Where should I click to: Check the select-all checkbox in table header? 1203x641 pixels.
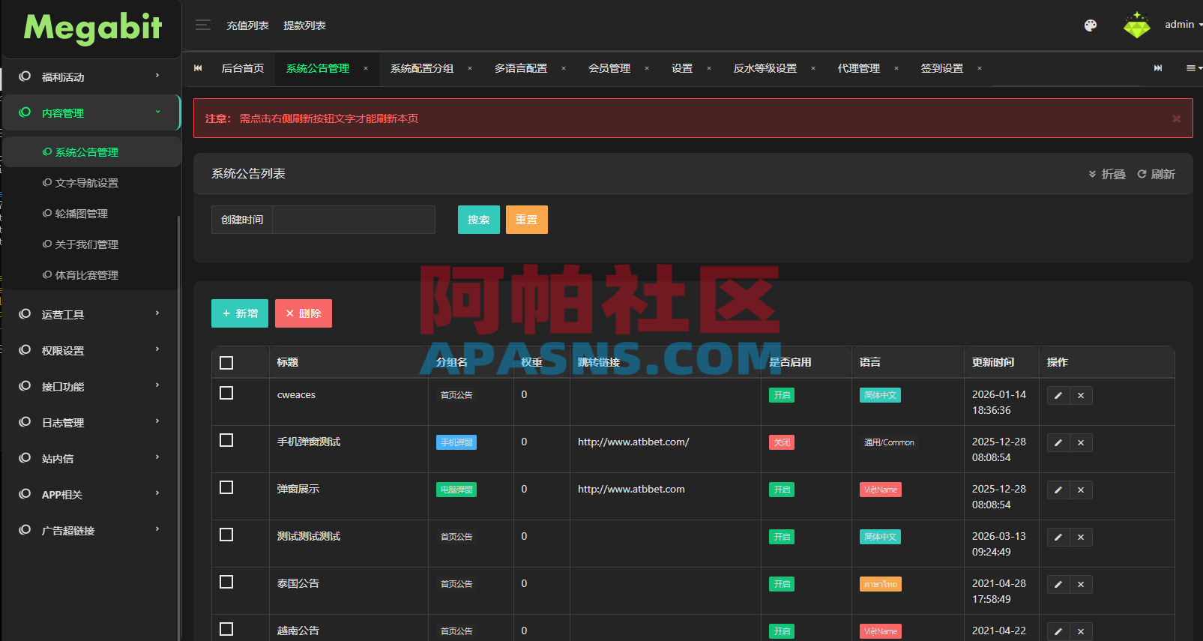click(226, 363)
